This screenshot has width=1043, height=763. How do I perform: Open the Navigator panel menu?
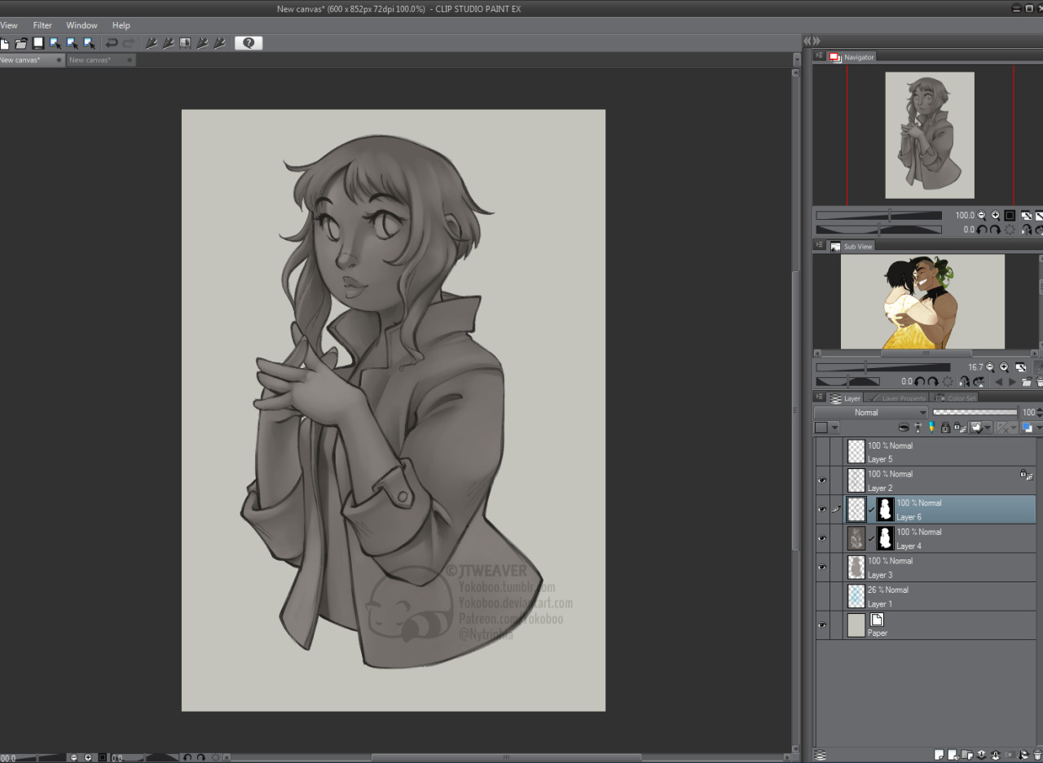tap(820, 56)
